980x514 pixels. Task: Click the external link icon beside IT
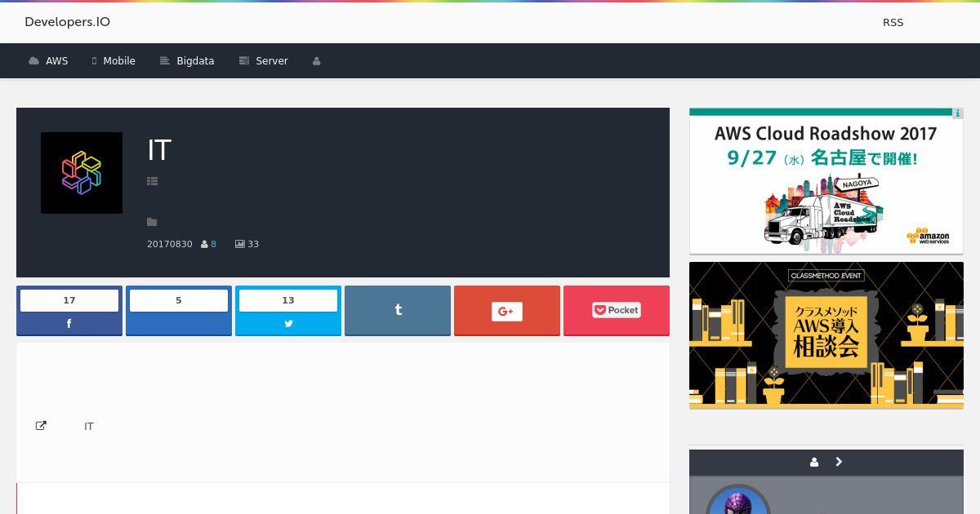tap(41, 426)
